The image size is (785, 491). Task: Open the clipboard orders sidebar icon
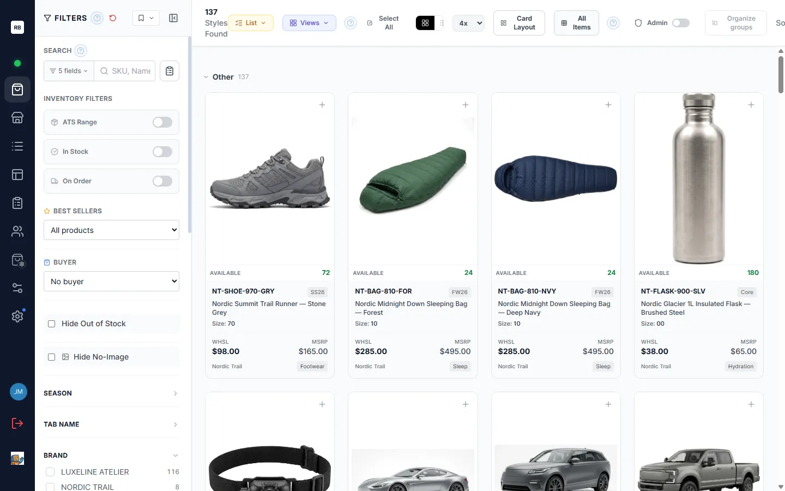pos(17,203)
